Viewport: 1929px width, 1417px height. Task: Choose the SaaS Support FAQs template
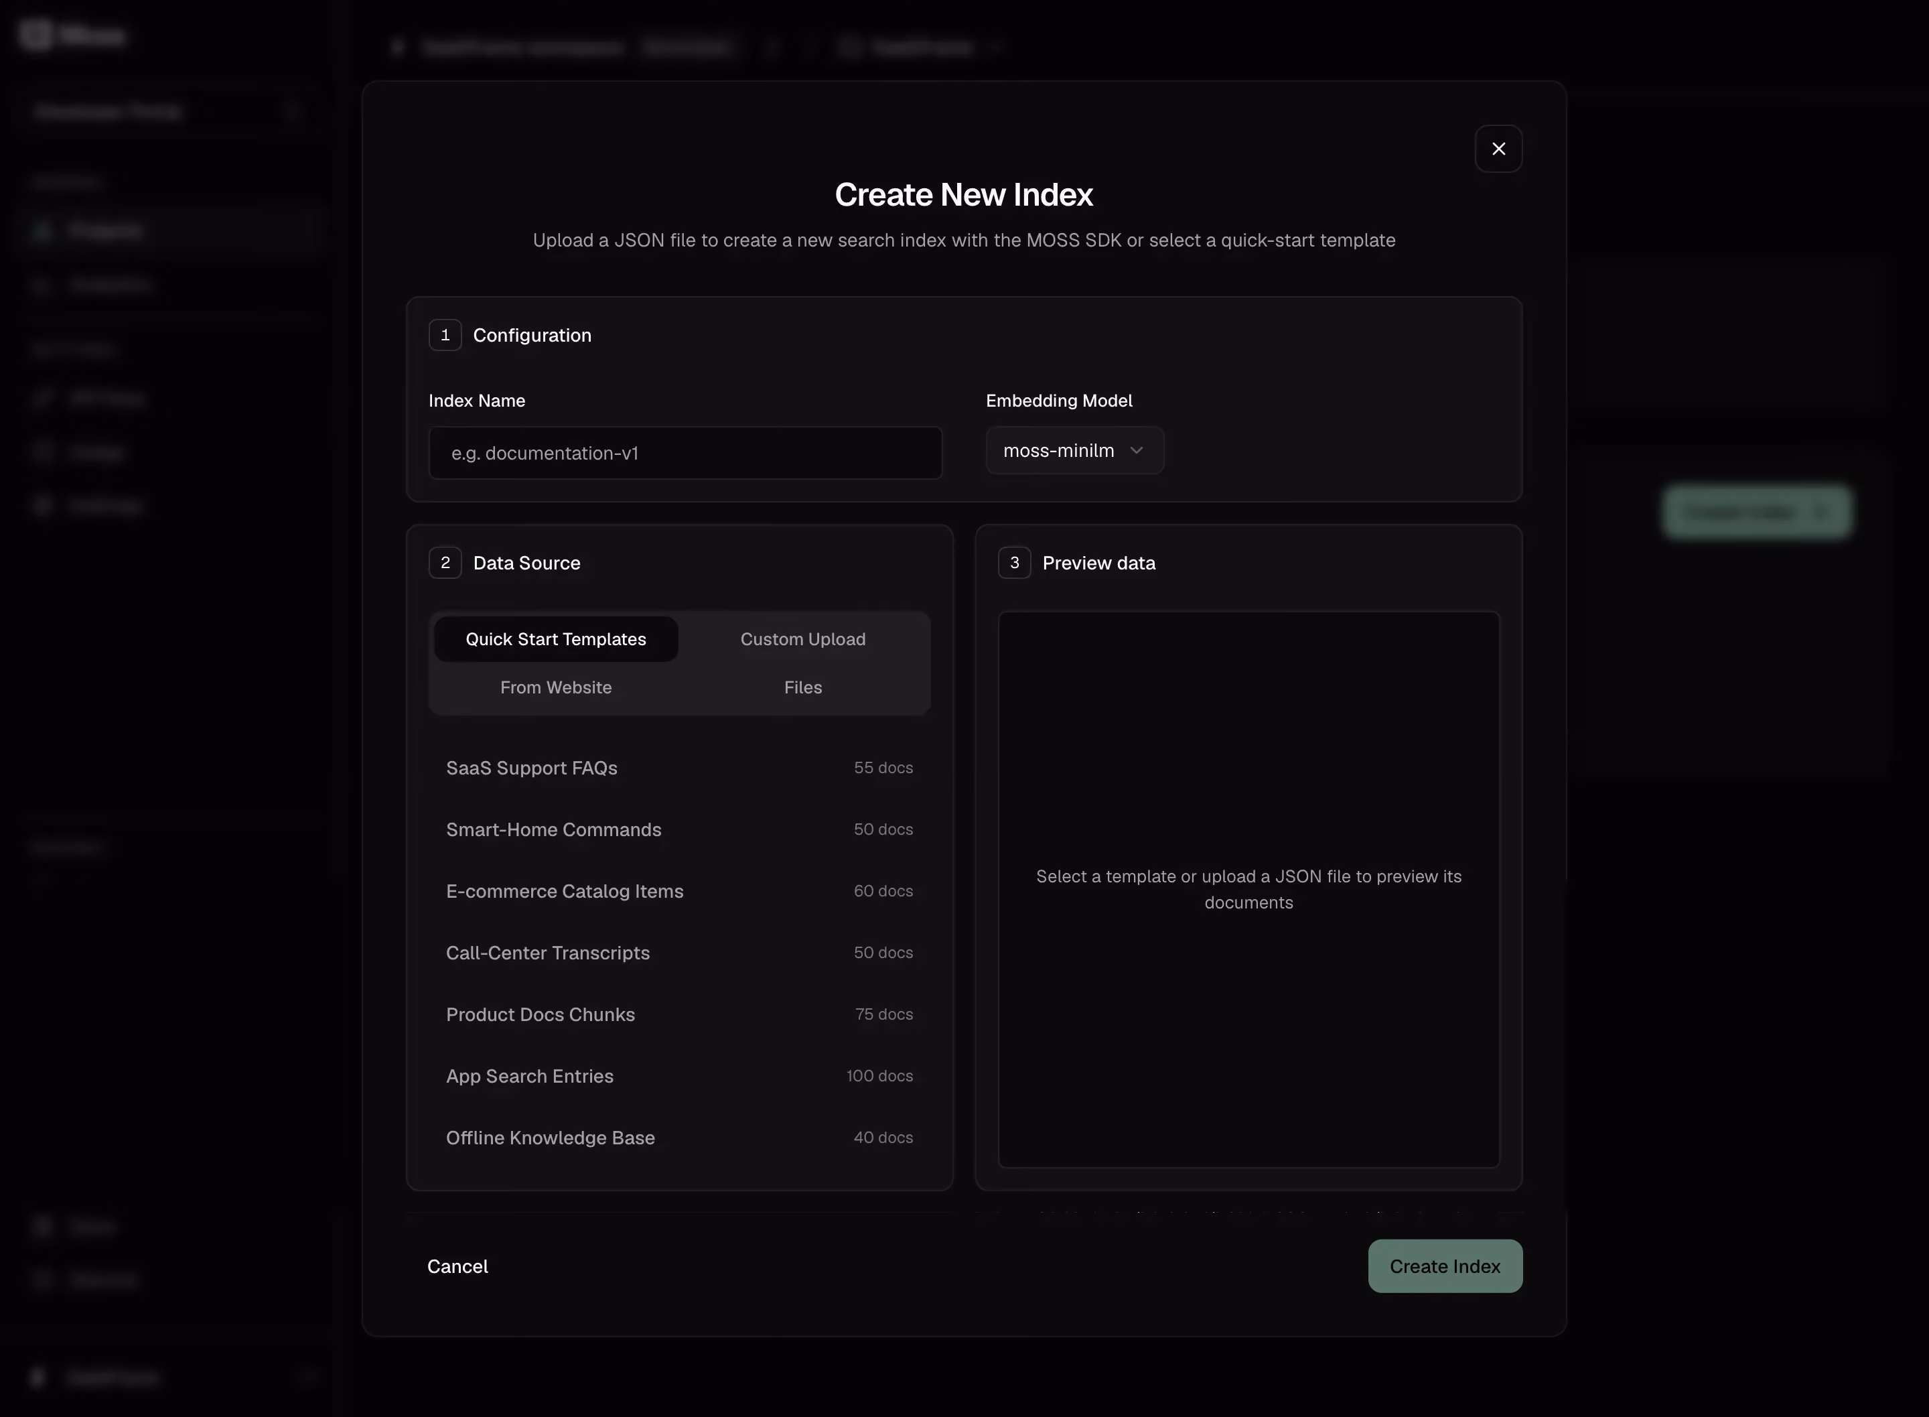679,768
